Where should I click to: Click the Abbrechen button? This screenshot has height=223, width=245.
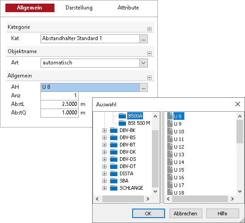coord(186,213)
